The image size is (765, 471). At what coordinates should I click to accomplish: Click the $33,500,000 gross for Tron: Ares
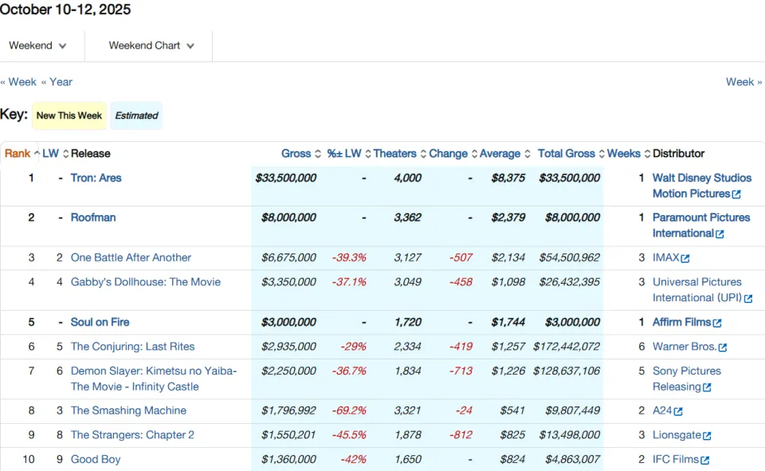(x=286, y=179)
